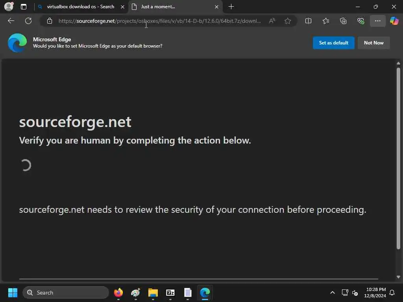Open the Read aloud icon in address bar

click(x=272, y=21)
